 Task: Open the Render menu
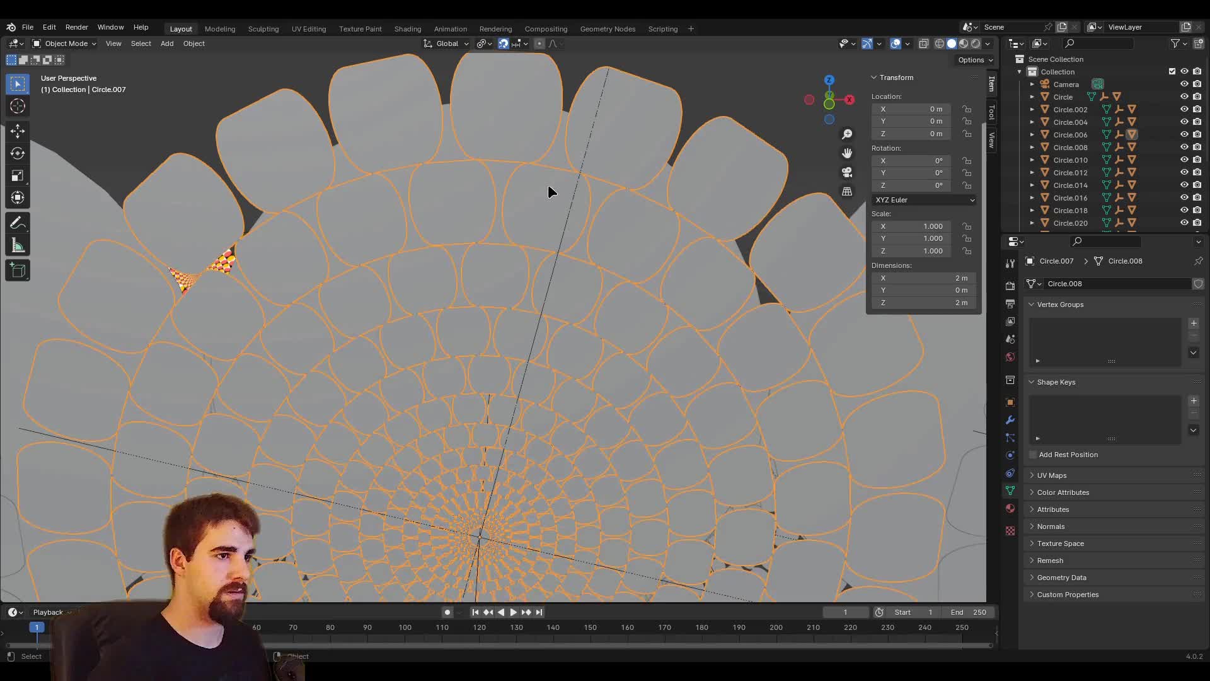pyautogui.click(x=77, y=27)
